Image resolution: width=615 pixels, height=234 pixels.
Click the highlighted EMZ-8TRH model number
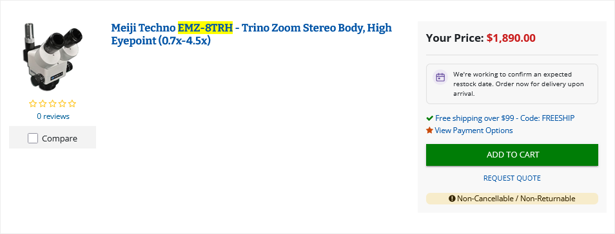[x=205, y=28]
